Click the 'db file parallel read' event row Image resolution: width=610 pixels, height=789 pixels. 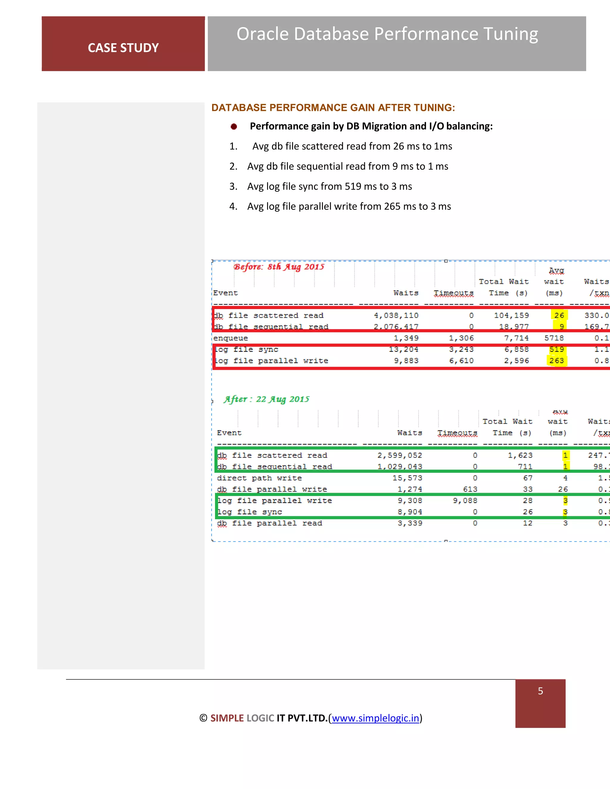pos(413,523)
